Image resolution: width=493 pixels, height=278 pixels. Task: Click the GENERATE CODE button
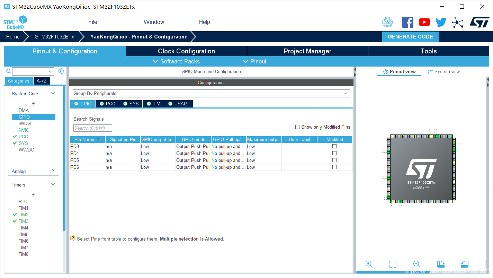tap(410, 37)
